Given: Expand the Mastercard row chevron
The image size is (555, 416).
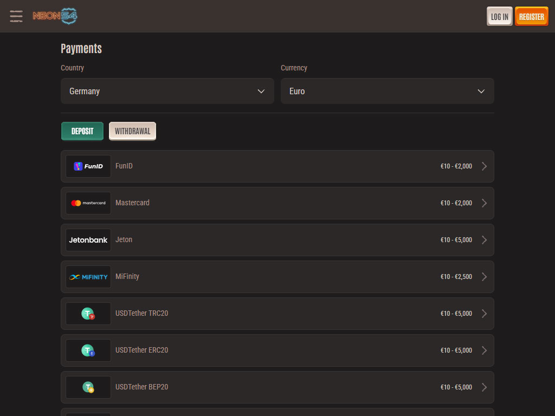Looking at the screenshot, I should coord(484,203).
